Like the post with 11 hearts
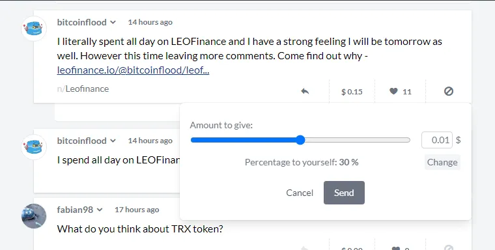Image resolution: width=495 pixels, height=250 pixels. (x=393, y=92)
